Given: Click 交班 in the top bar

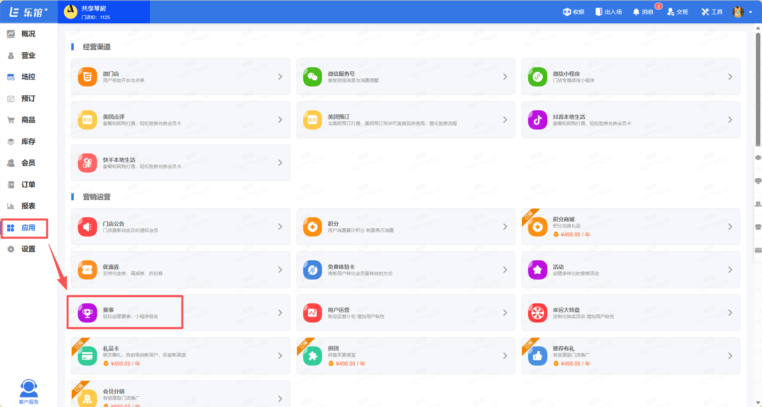Looking at the screenshot, I should point(678,12).
